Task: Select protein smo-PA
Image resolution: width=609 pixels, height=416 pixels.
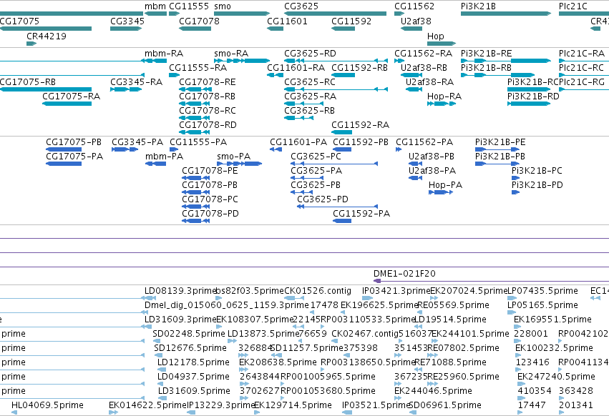Action: click(x=239, y=164)
